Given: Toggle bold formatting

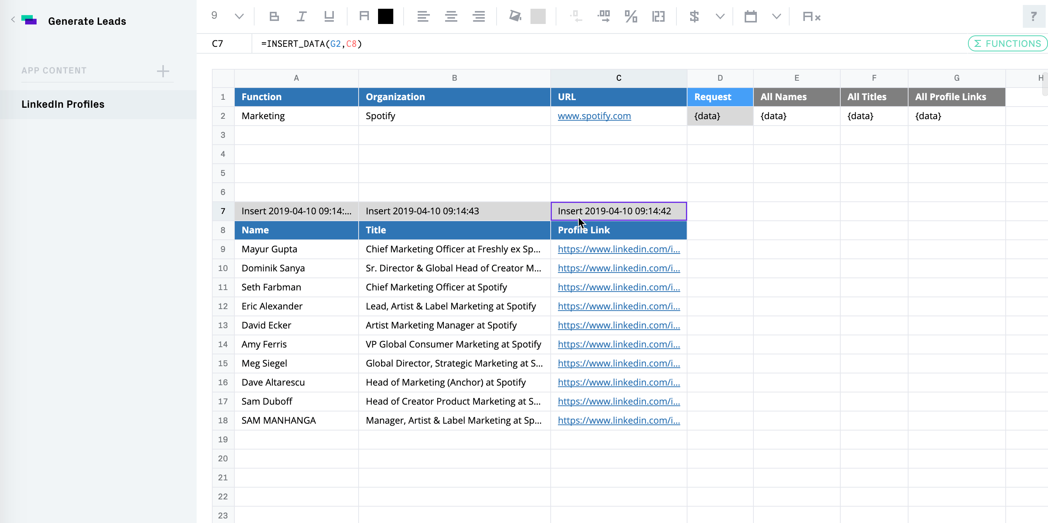Looking at the screenshot, I should pos(274,17).
